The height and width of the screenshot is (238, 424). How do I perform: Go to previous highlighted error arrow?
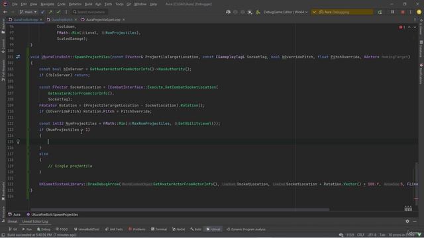(x=409, y=27)
